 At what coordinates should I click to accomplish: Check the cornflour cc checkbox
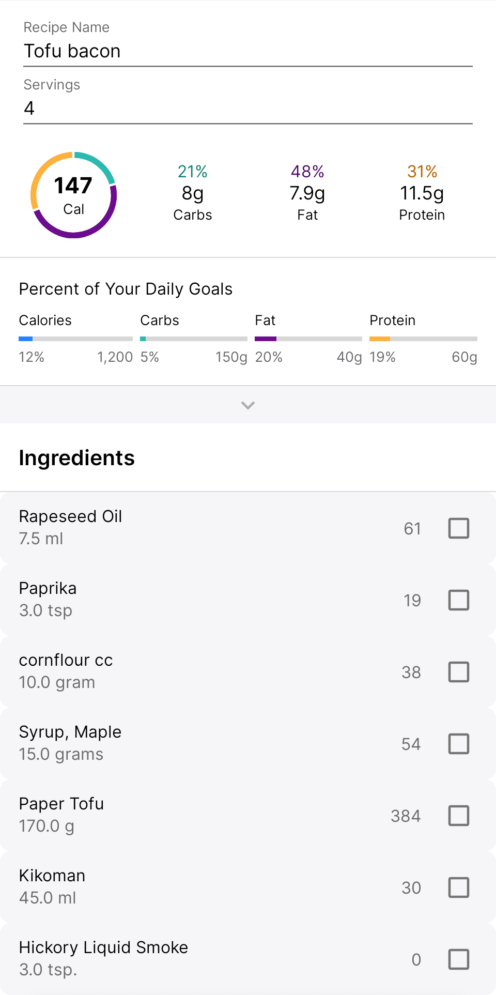tap(458, 672)
